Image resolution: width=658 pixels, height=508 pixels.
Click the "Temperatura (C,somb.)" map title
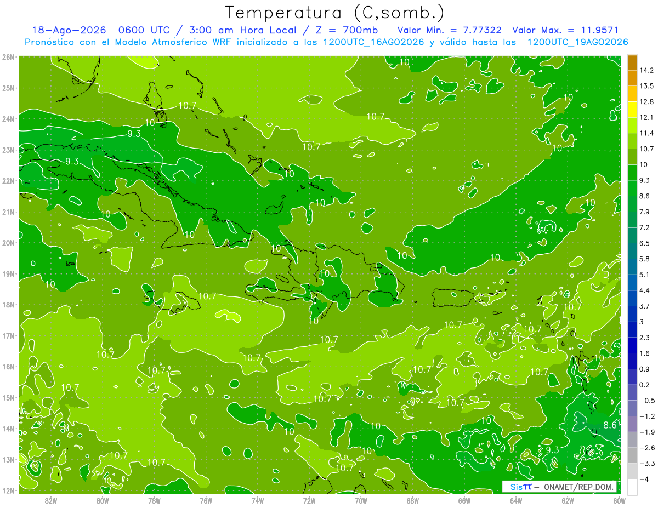click(334, 13)
